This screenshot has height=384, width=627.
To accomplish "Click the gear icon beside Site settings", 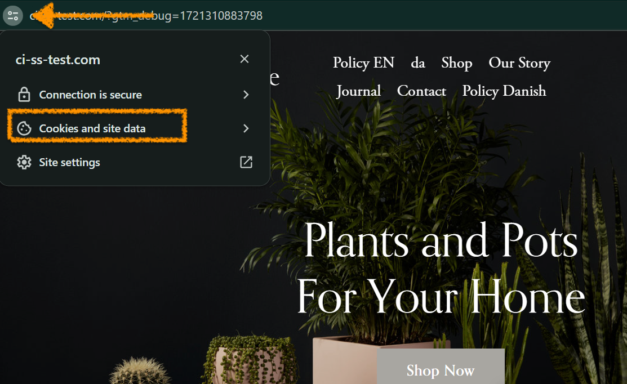I will 24,162.
